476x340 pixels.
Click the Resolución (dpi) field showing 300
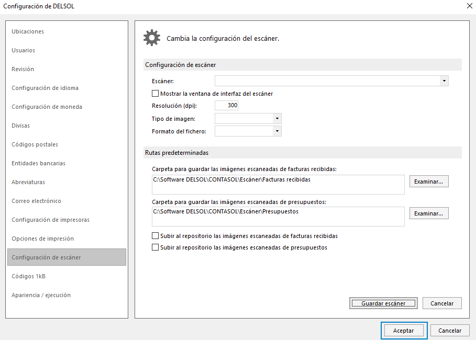(x=226, y=105)
